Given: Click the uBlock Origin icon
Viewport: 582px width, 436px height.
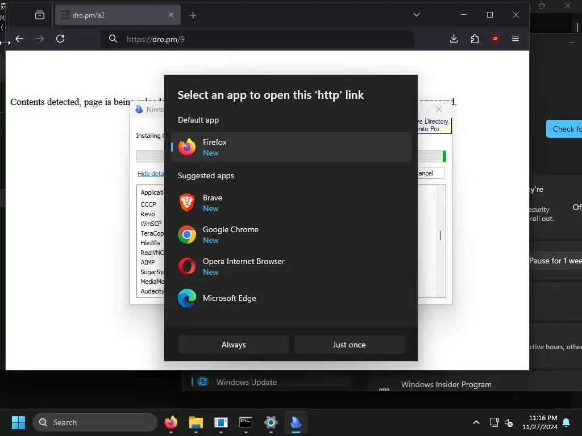Looking at the screenshot, I should (495, 39).
